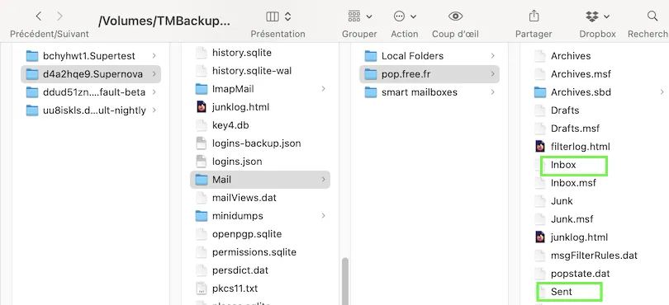The width and height of the screenshot is (669, 305).
Task: Open the Dropbox toolbar menu
Action: [597, 16]
